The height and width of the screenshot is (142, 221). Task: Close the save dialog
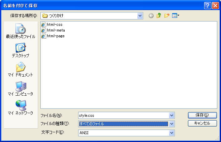click(215, 6)
